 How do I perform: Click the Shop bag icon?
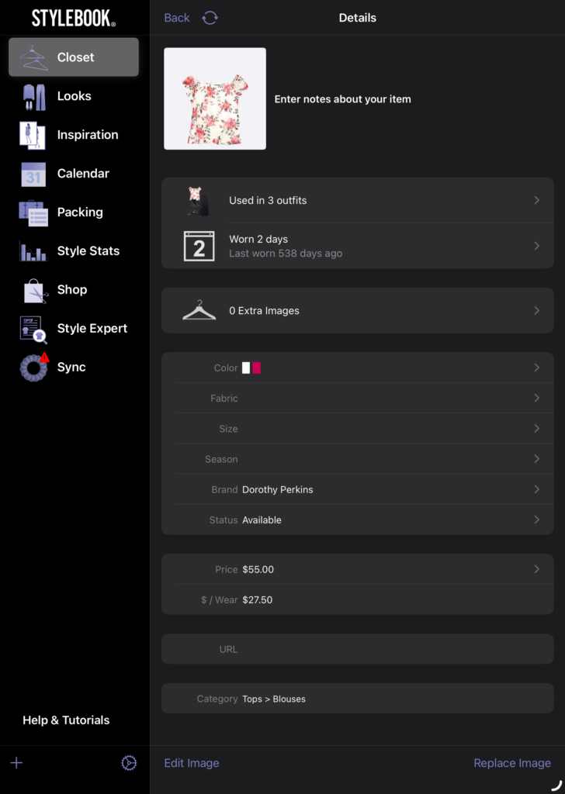tap(35, 290)
